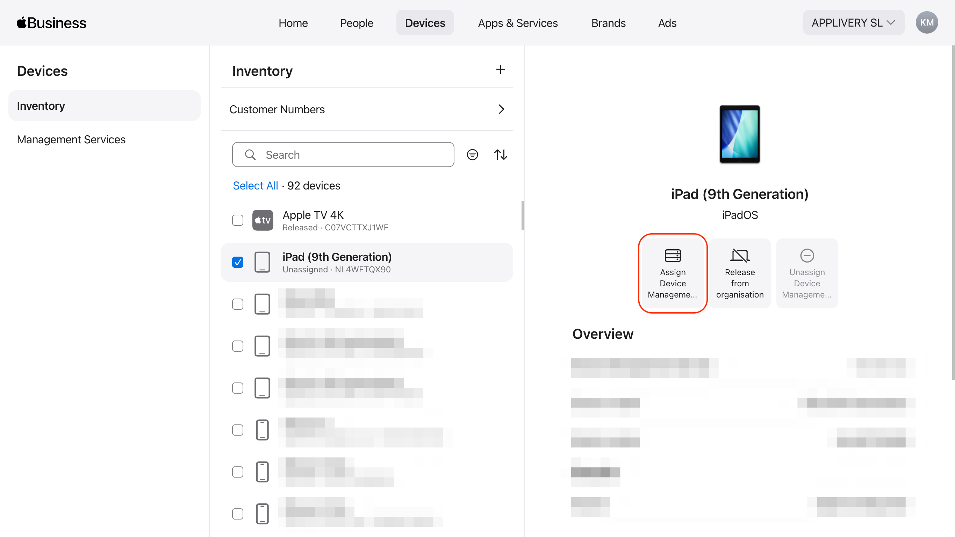Open the sort order icon
This screenshot has height=537, width=955.
click(x=500, y=155)
